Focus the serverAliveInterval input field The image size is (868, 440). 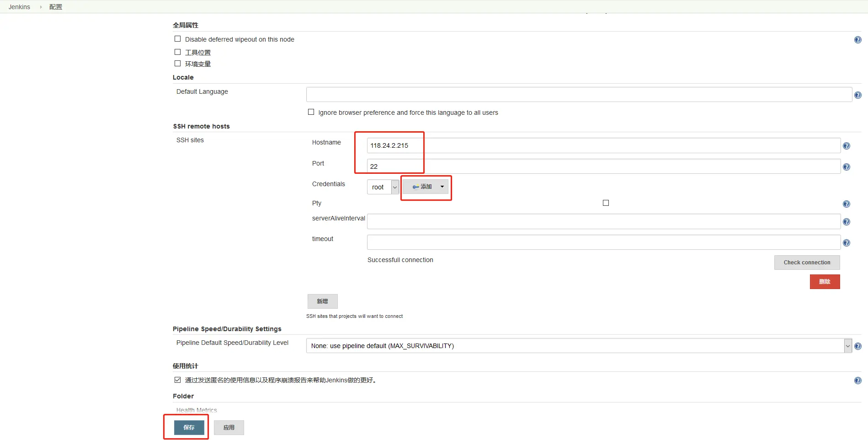(x=604, y=221)
